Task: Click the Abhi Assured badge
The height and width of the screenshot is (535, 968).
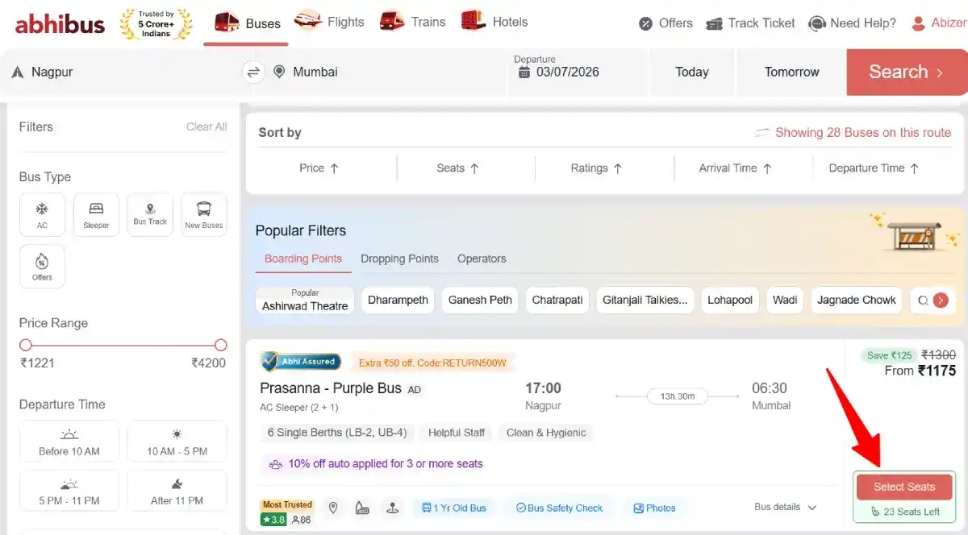Action: coord(301,362)
